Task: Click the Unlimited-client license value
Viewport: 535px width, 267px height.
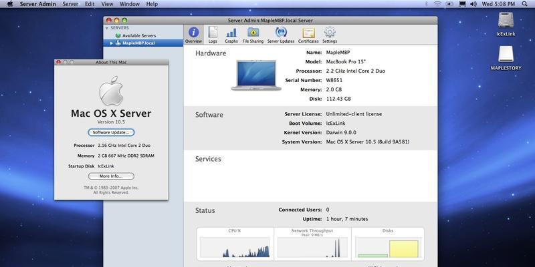Action: click(x=354, y=114)
